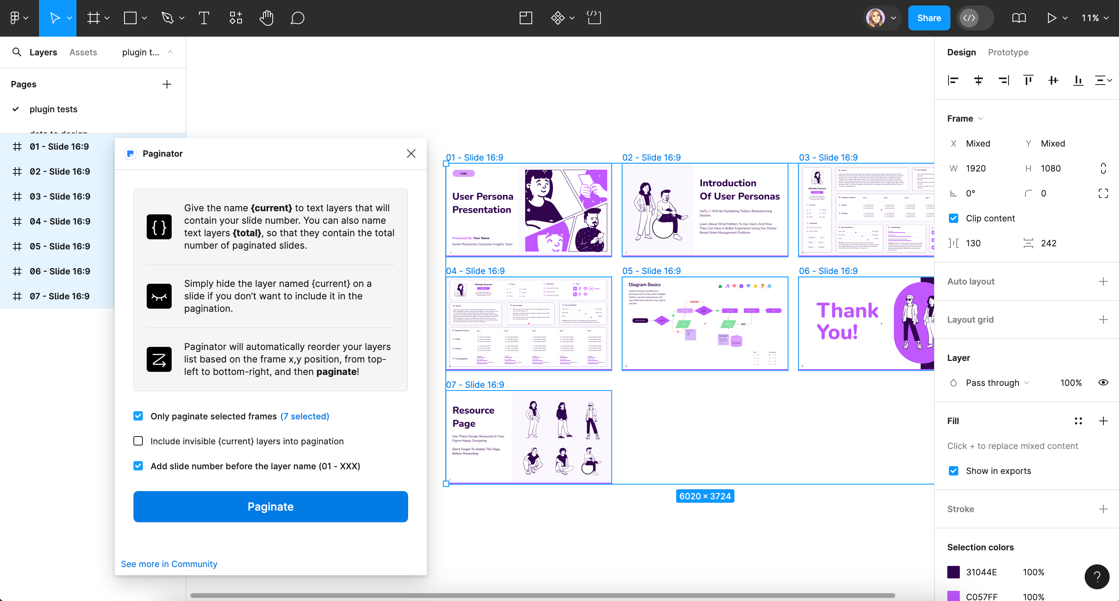Enable Include invisible {current} layers option
The height and width of the screenshot is (601, 1119).
138,441
